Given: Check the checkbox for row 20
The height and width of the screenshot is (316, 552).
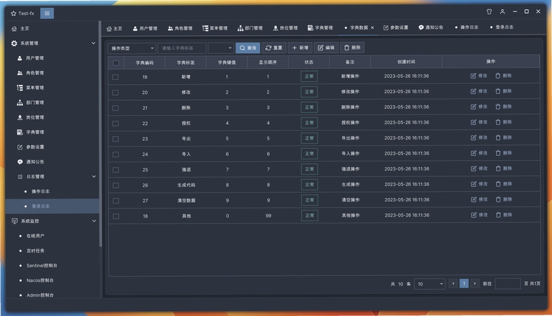Looking at the screenshot, I should 115,92.
